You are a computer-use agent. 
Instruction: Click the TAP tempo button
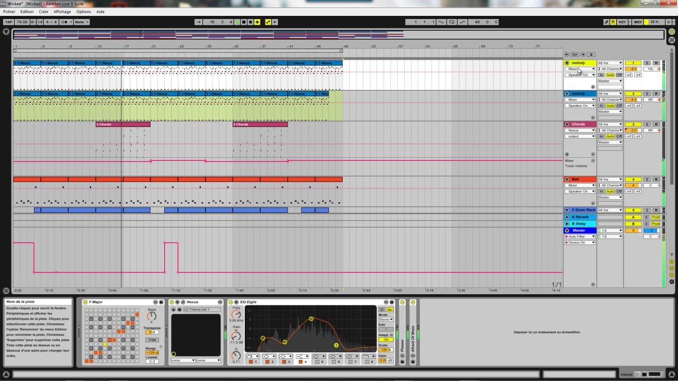(x=8, y=22)
